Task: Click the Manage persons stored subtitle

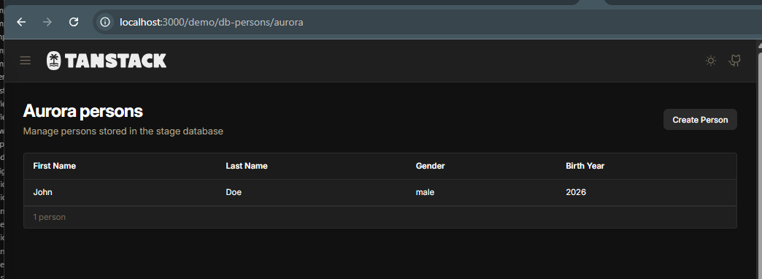Action: click(123, 131)
